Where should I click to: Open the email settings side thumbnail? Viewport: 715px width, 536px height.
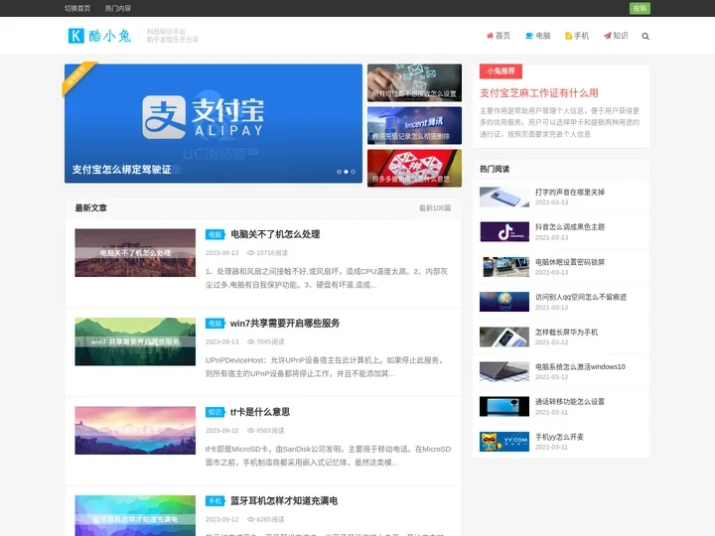click(414, 82)
